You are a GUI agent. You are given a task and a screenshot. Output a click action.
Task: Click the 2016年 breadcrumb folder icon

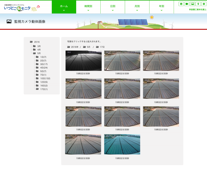point(68,47)
